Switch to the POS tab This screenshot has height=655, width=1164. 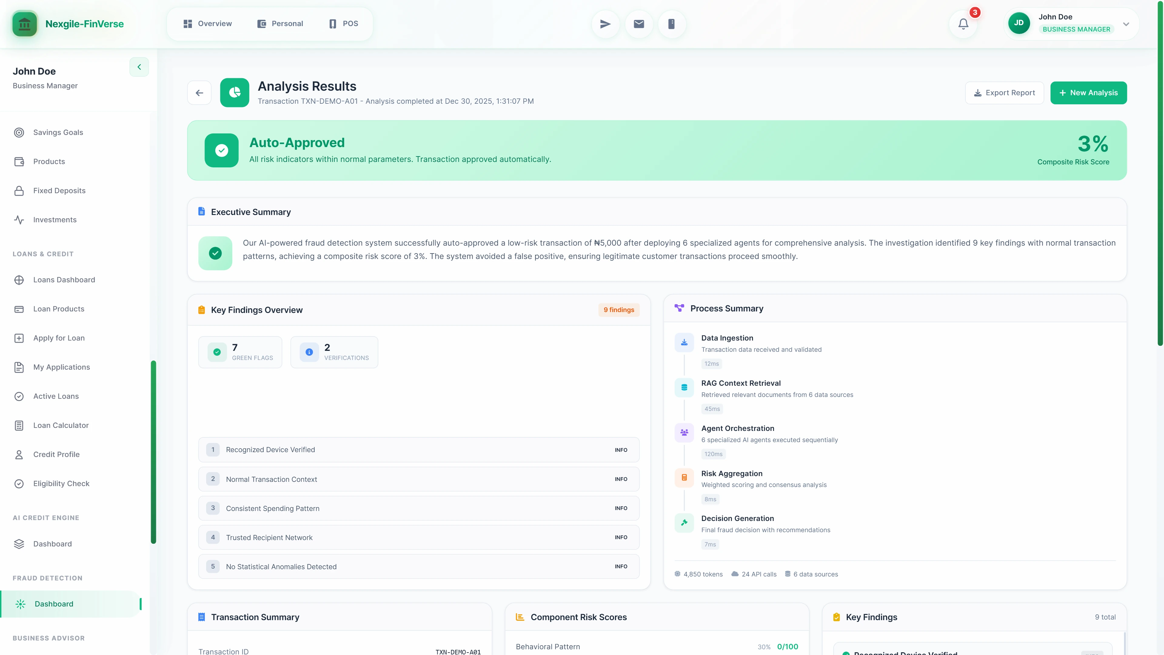[x=343, y=24]
